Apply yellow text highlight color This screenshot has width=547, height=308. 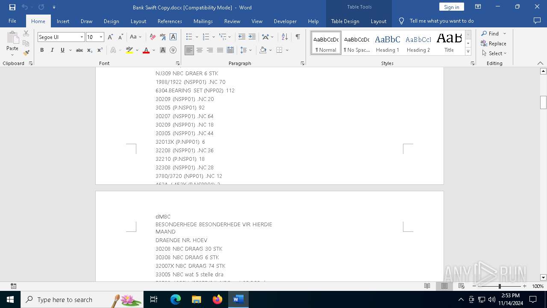[x=129, y=50]
